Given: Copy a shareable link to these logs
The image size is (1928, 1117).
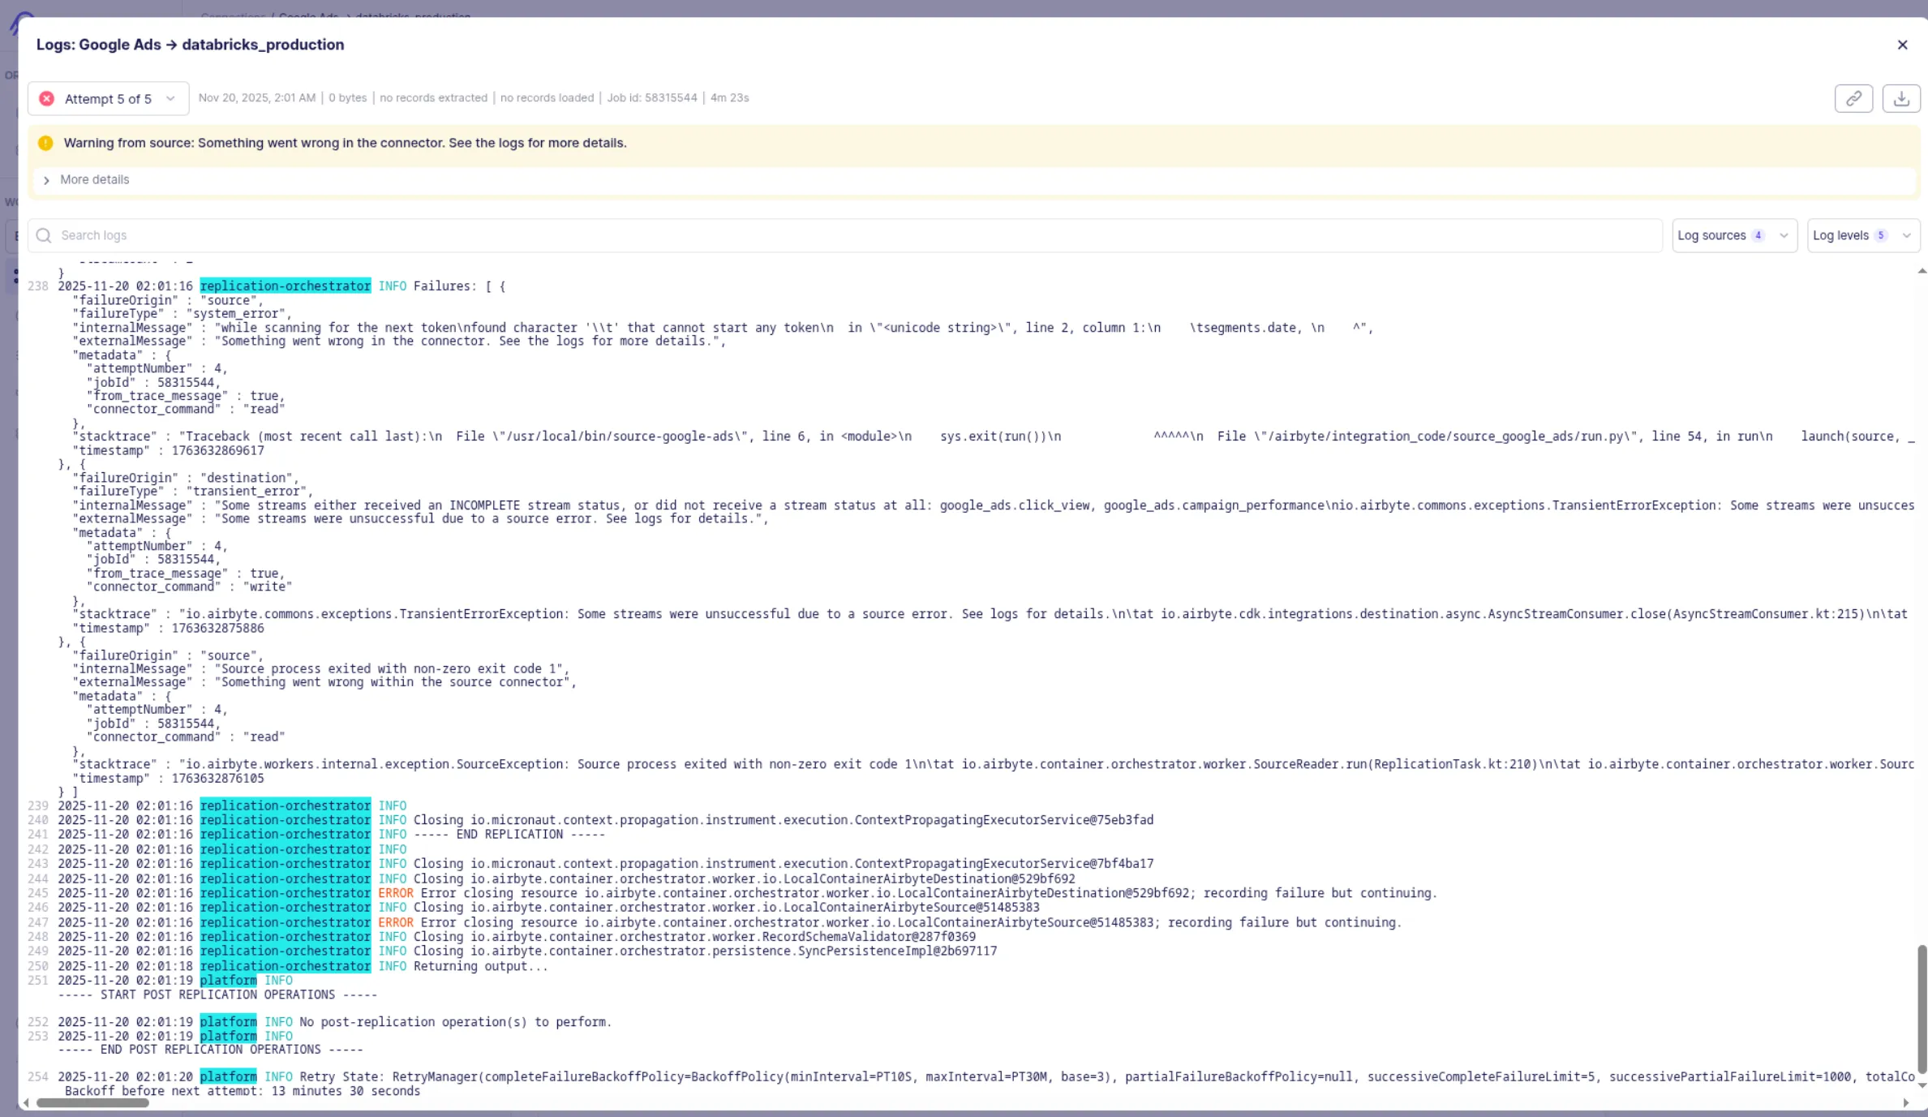Looking at the screenshot, I should [x=1853, y=98].
